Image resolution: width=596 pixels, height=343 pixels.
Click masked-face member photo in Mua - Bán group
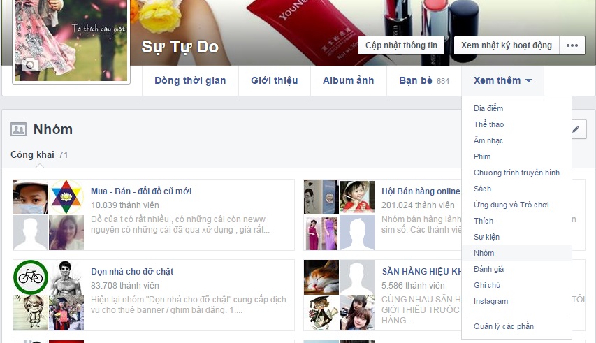pyautogui.click(x=31, y=197)
